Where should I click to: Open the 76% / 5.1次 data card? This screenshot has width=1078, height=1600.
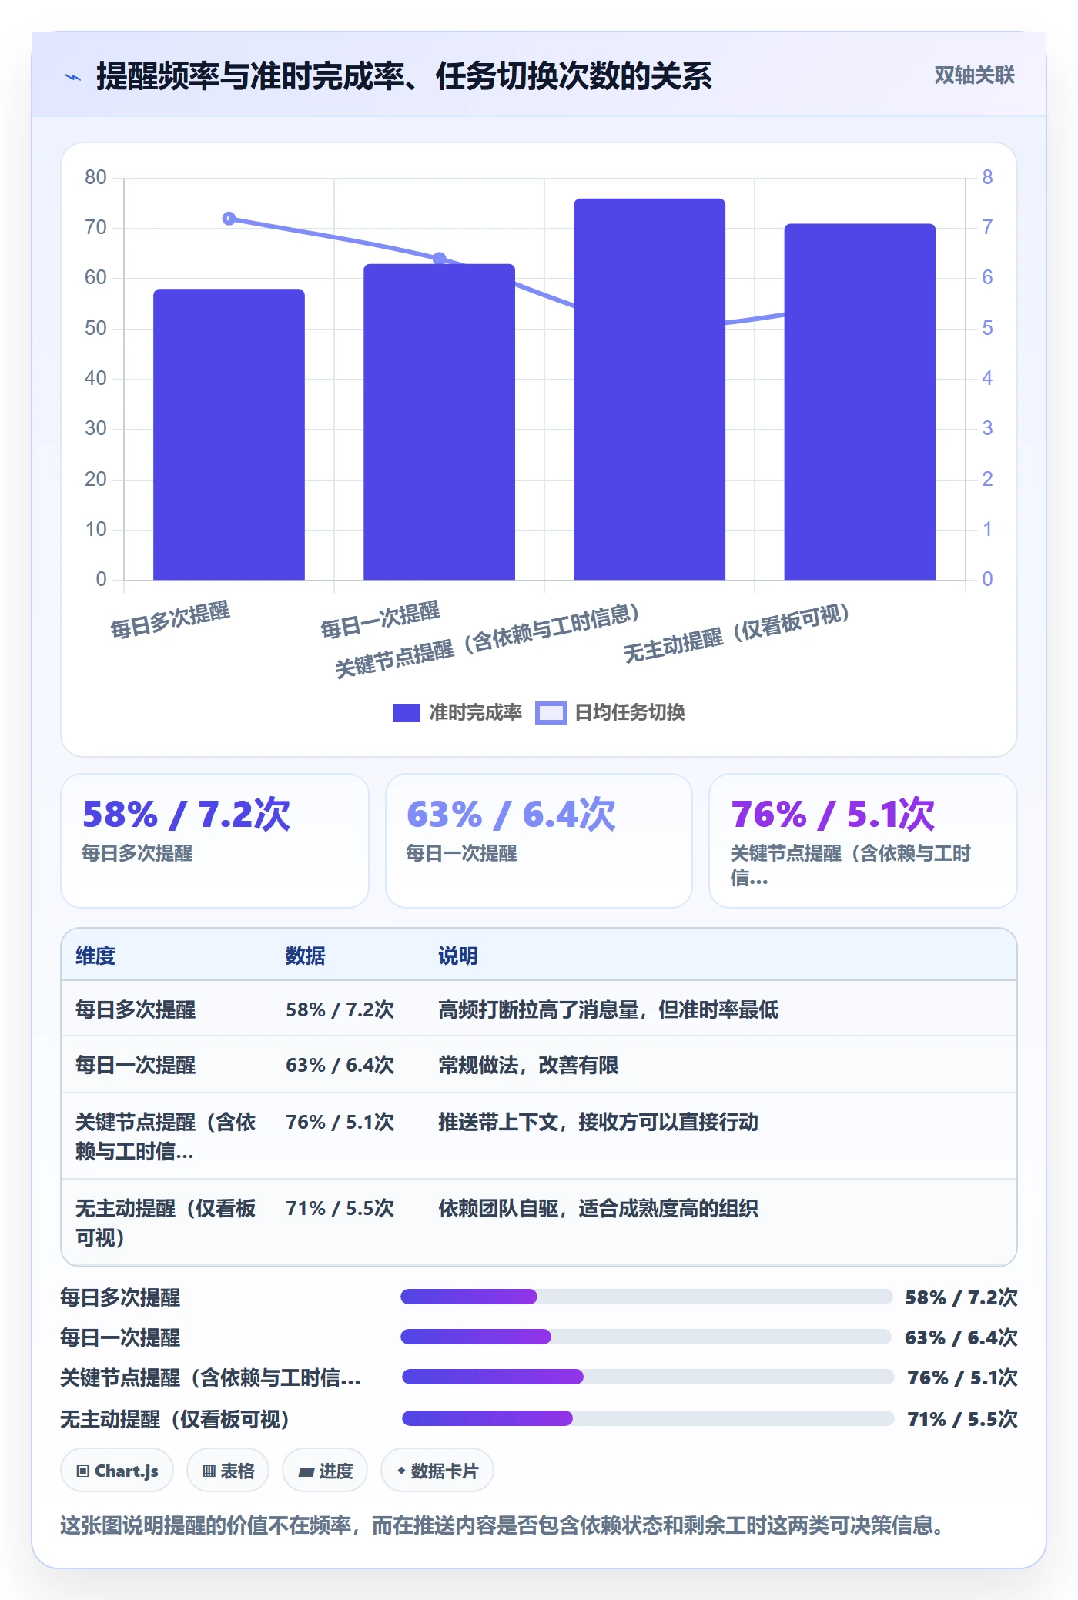click(863, 841)
